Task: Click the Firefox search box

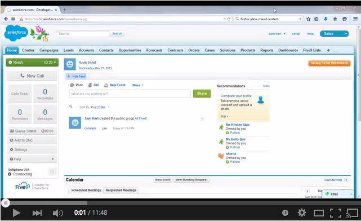Action: coord(268,19)
